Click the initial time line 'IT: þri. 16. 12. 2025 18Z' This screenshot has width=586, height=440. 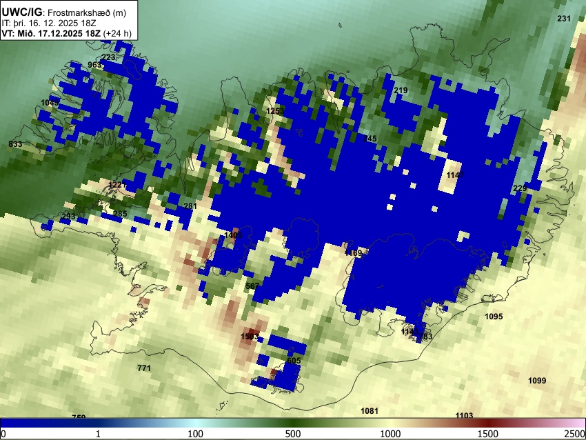coord(48,23)
